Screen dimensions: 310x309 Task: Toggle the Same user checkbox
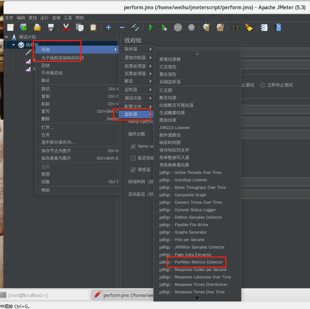133,146
